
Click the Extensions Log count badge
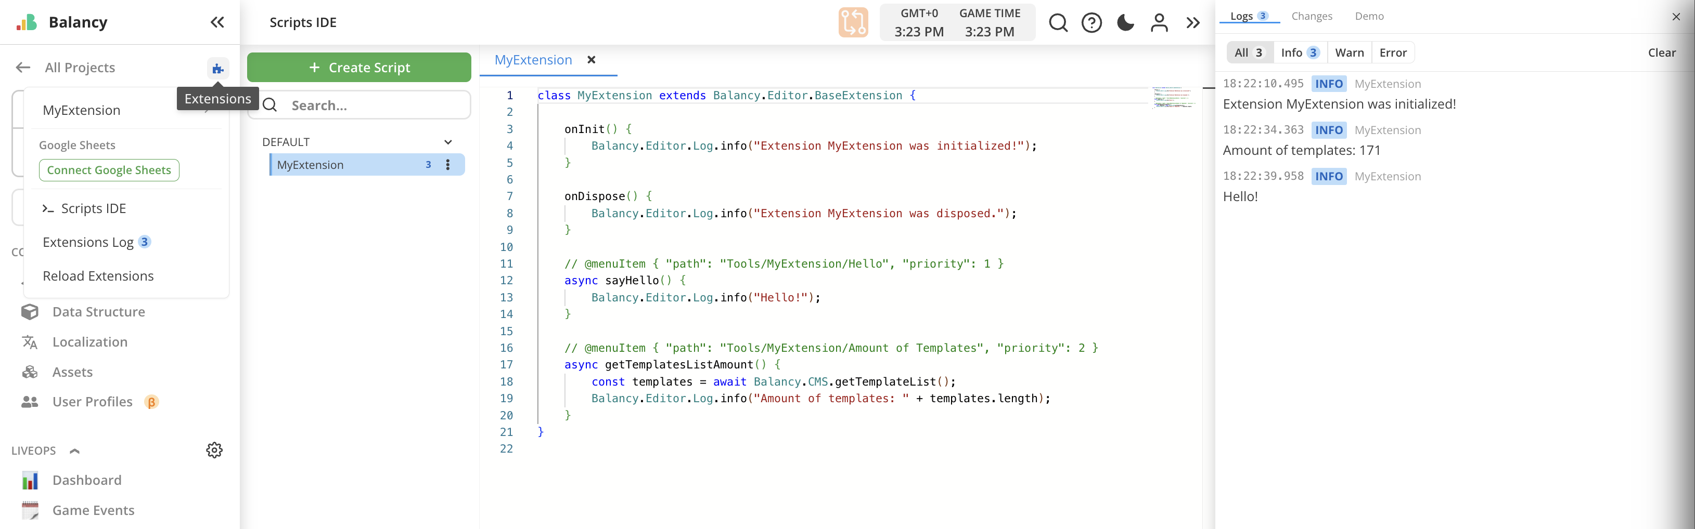point(145,242)
